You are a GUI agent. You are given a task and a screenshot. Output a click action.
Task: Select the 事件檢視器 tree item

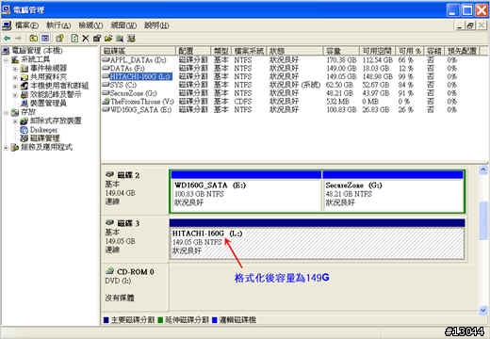[x=48, y=68]
